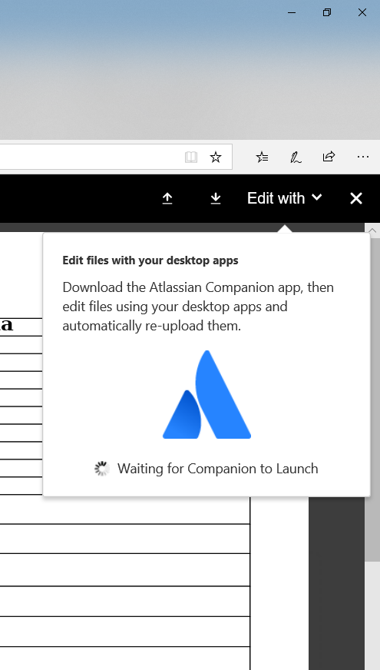The width and height of the screenshot is (380, 670).
Task: Open the Share this page icon
Action: point(329,157)
